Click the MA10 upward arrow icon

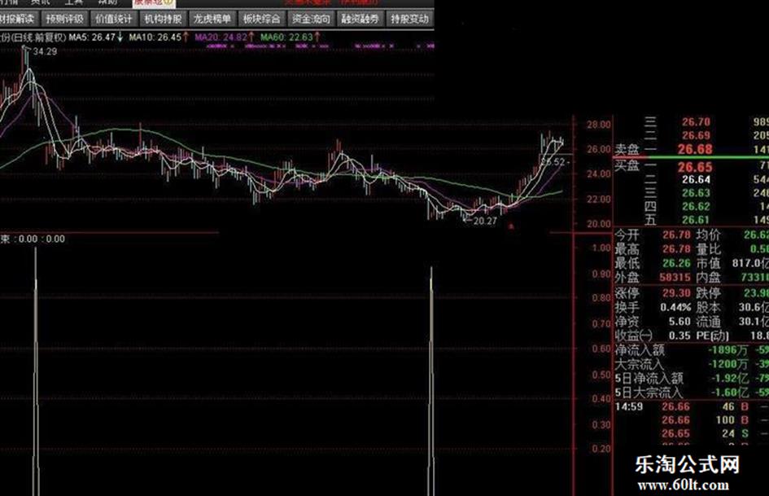[186, 37]
